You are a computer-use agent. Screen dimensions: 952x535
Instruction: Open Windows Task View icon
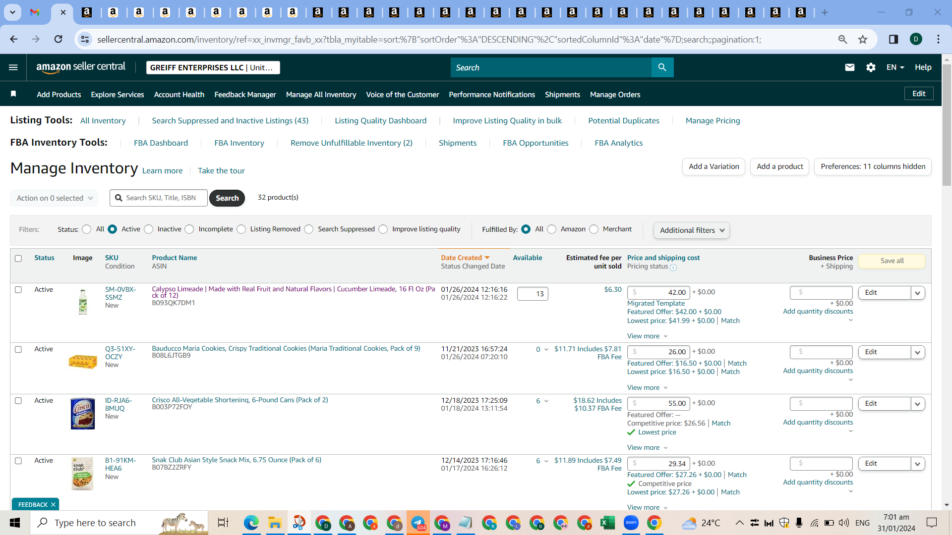click(x=223, y=523)
